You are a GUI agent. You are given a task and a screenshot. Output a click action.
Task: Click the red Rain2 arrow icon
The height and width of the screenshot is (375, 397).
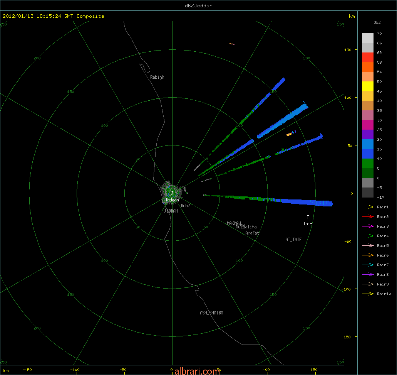[x=368, y=217]
